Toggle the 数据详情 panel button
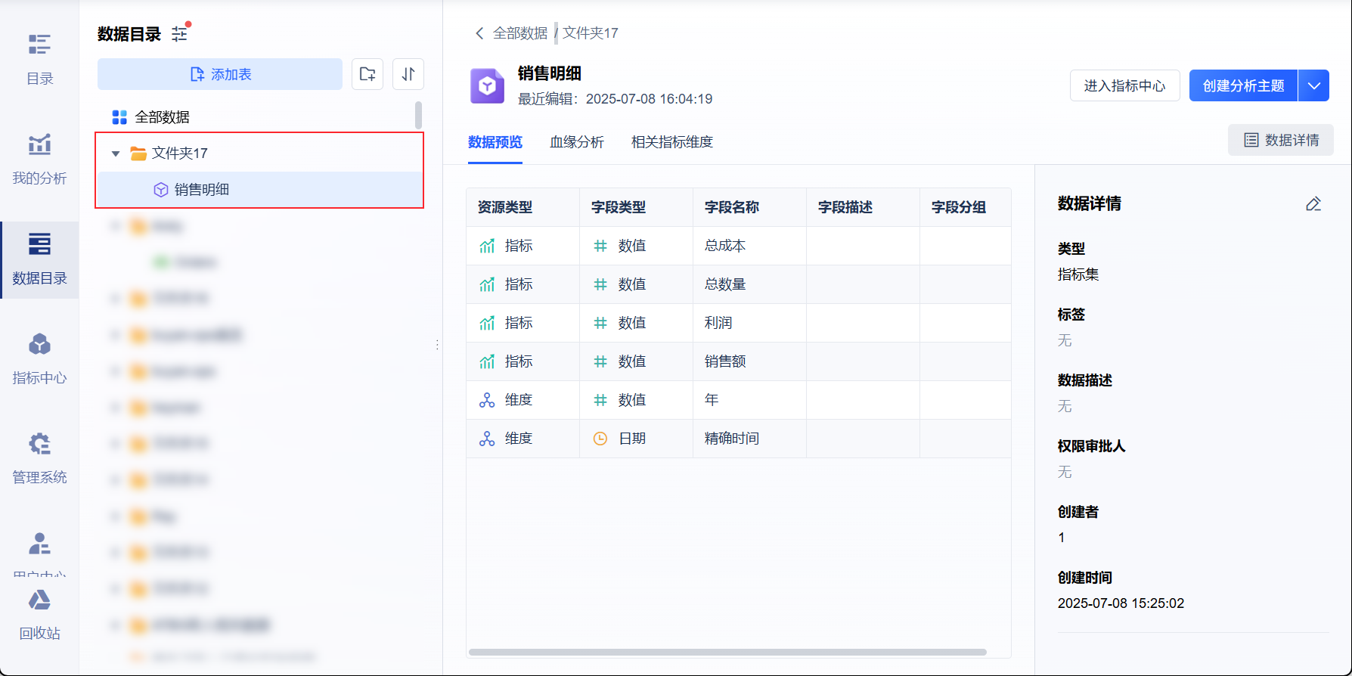 coord(1281,140)
